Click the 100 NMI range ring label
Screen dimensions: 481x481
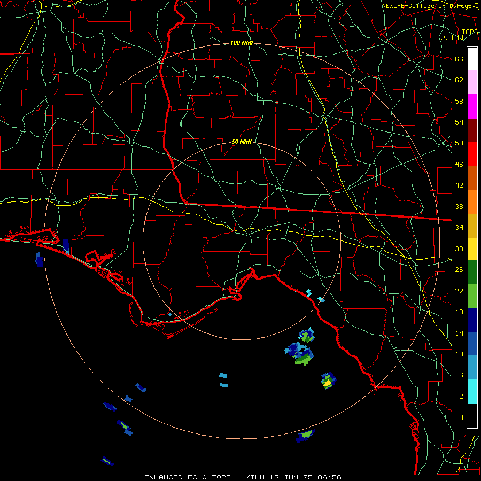(x=242, y=43)
